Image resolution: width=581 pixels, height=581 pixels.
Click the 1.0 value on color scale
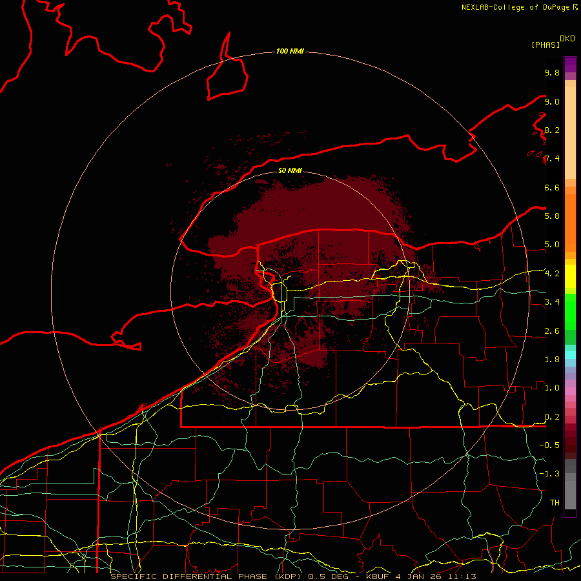point(552,387)
